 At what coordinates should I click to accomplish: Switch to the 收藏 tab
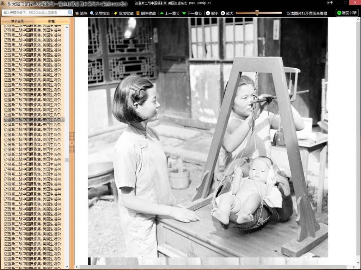51,21
